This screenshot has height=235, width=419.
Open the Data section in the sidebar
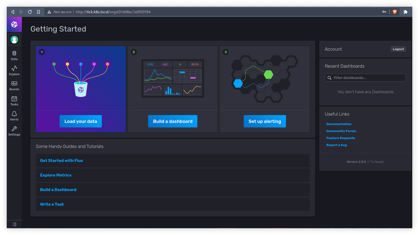tap(14, 55)
